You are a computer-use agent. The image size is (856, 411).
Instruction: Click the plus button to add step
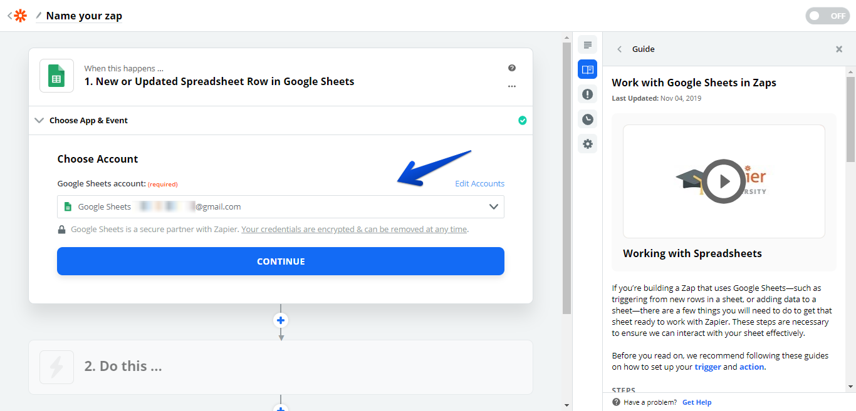coord(281,320)
